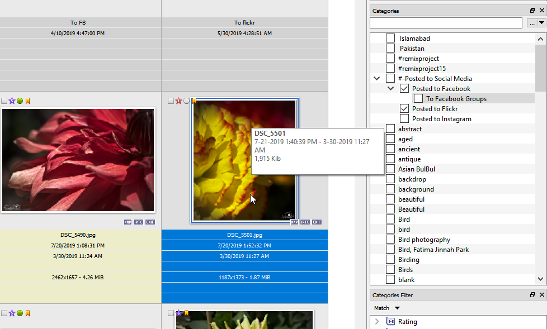The width and height of the screenshot is (547, 329).
Task: Open the Match dropdown in Categories Filter
Action: pos(397,308)
